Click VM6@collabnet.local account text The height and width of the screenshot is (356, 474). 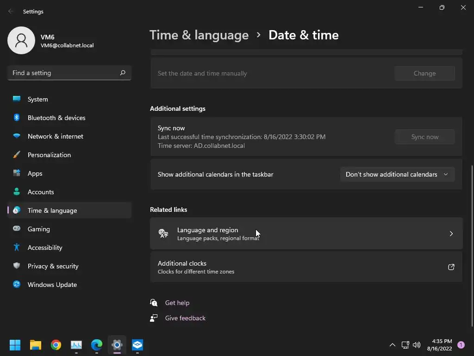(67, 45)
